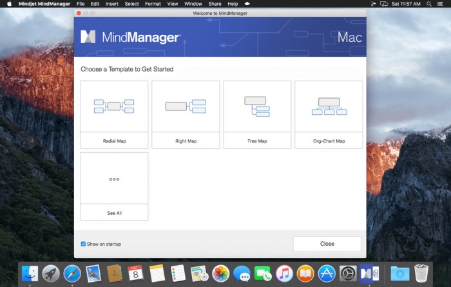Viewport: 451px width, 287px height.
Task: Expand the Format menu
Action: coord(153,4)
